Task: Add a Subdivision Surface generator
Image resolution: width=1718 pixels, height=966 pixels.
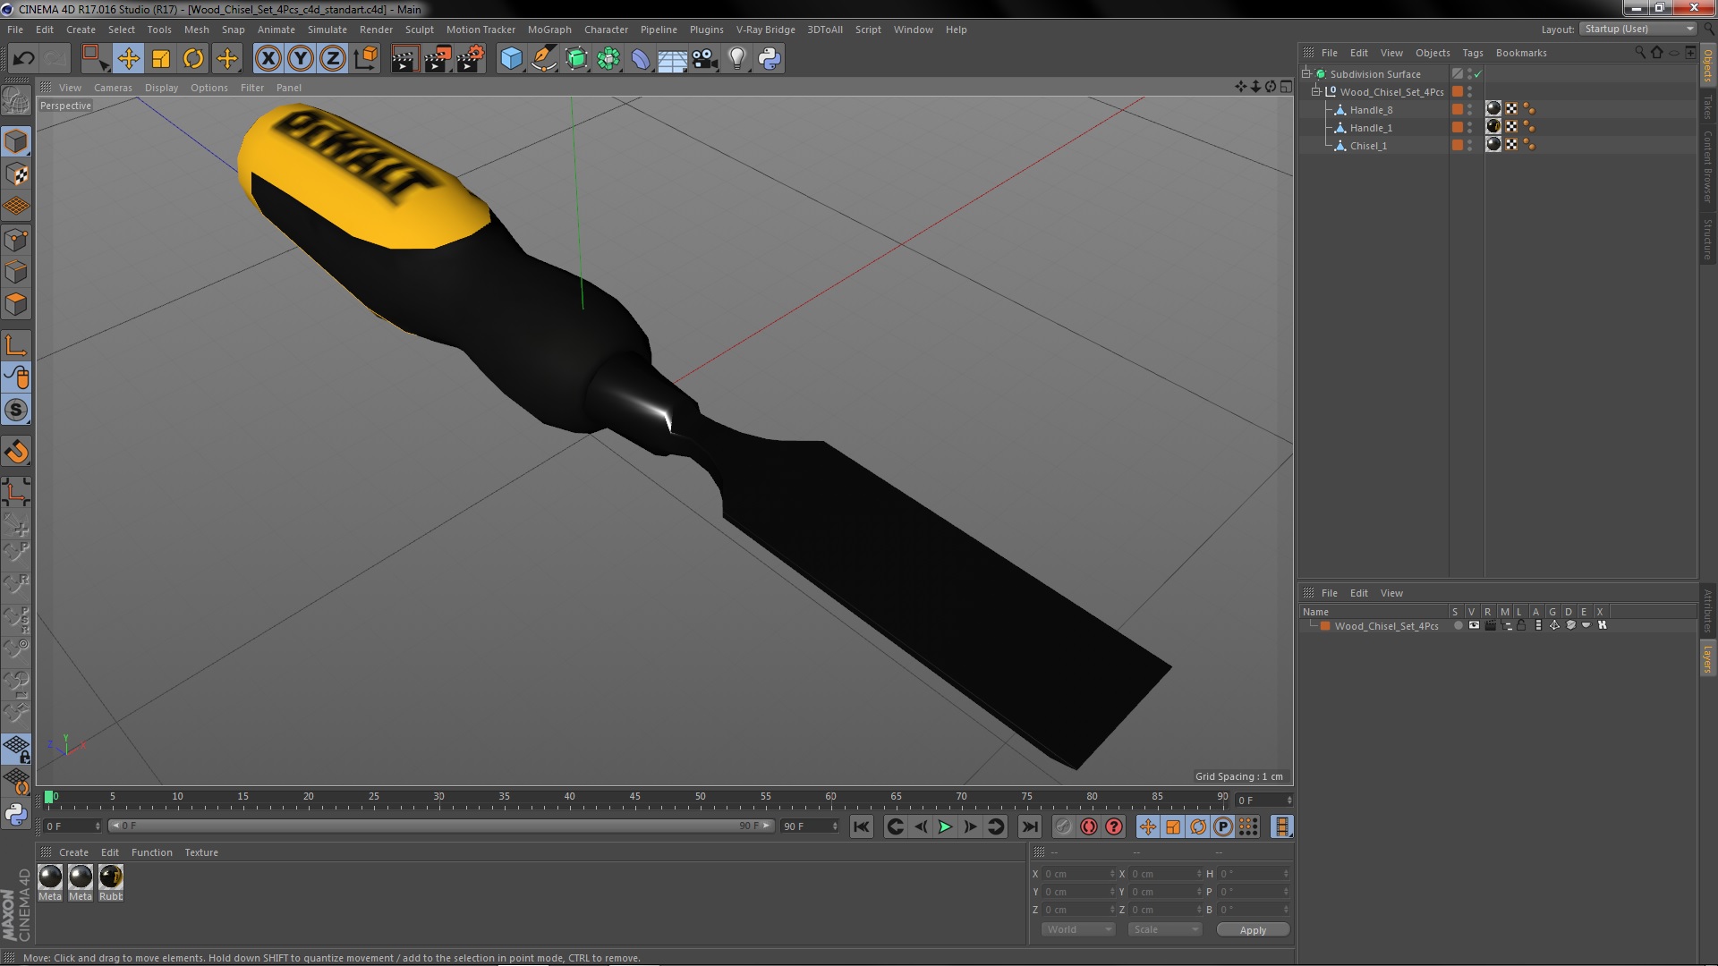Action: pyautogui.click(x=576, y=59)
